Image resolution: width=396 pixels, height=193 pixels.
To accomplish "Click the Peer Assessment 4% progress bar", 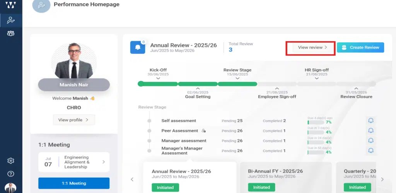I will 316,132.
